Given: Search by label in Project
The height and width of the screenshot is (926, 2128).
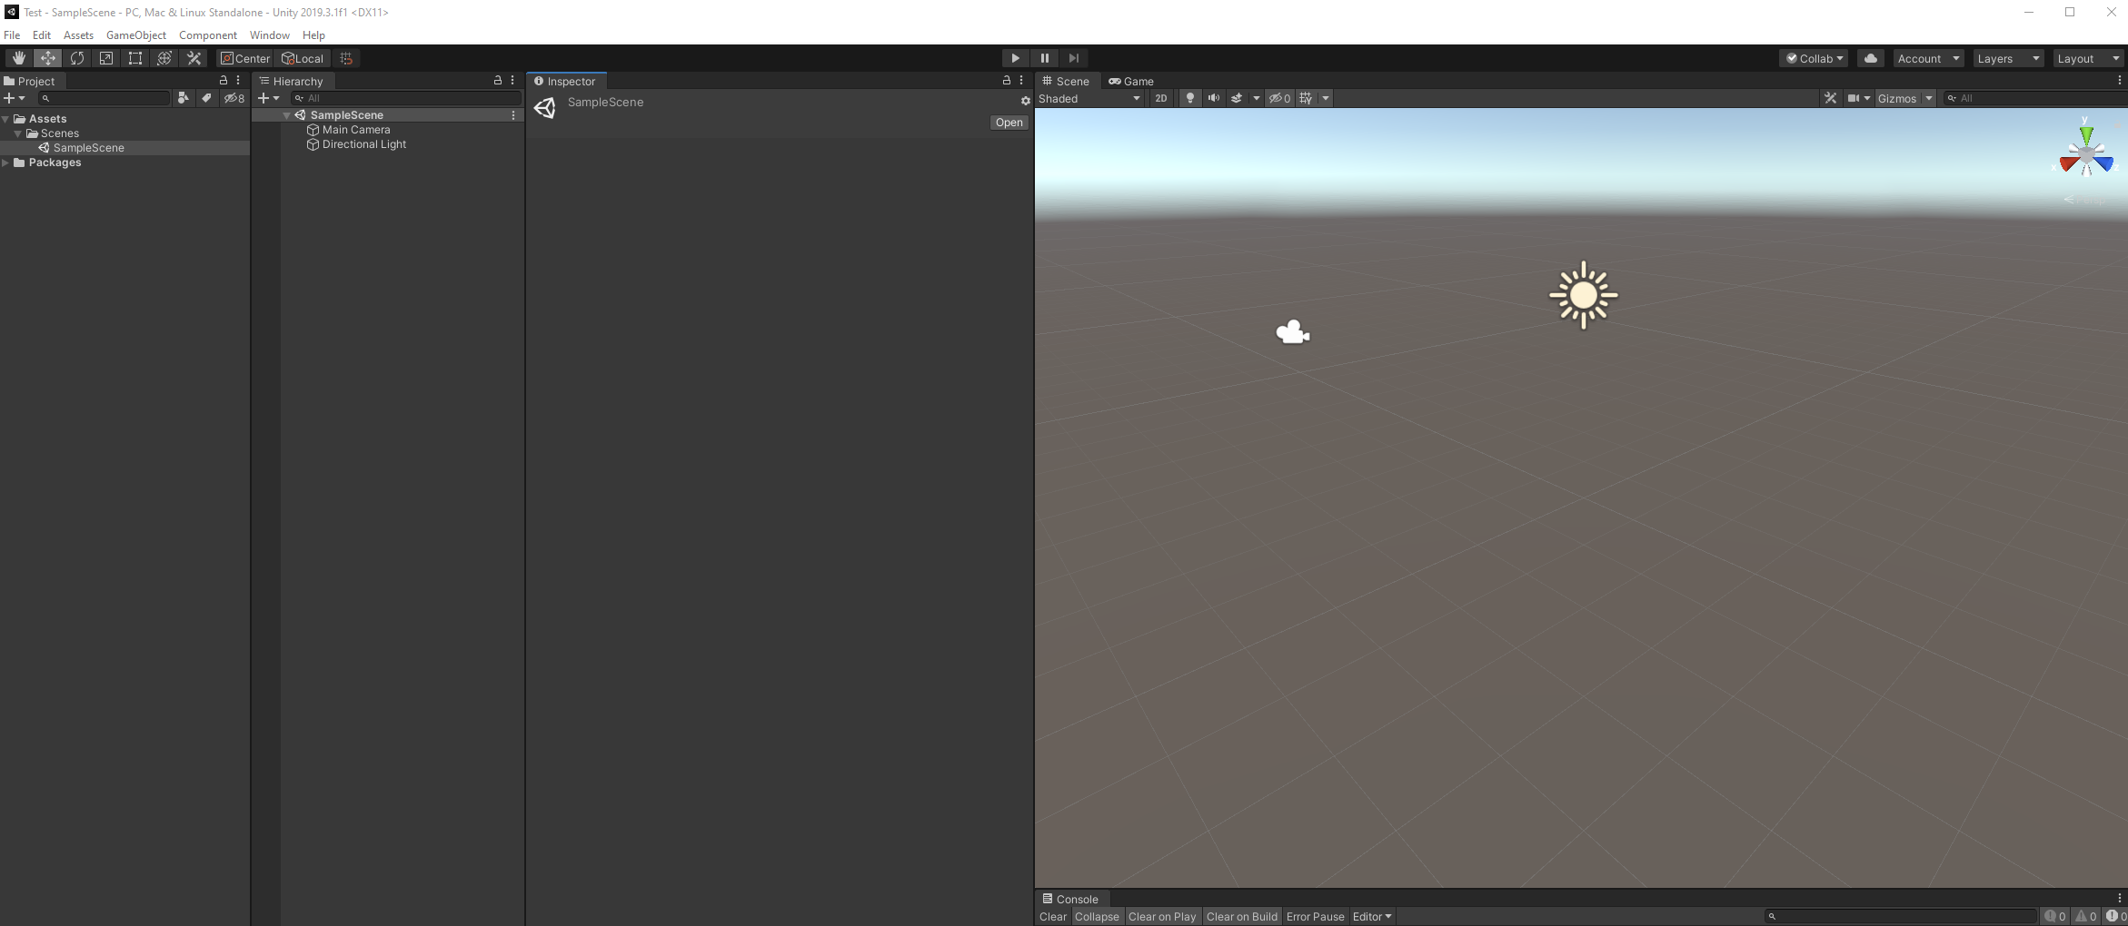Looking at the screenshot, I should (x=206, y=98).
